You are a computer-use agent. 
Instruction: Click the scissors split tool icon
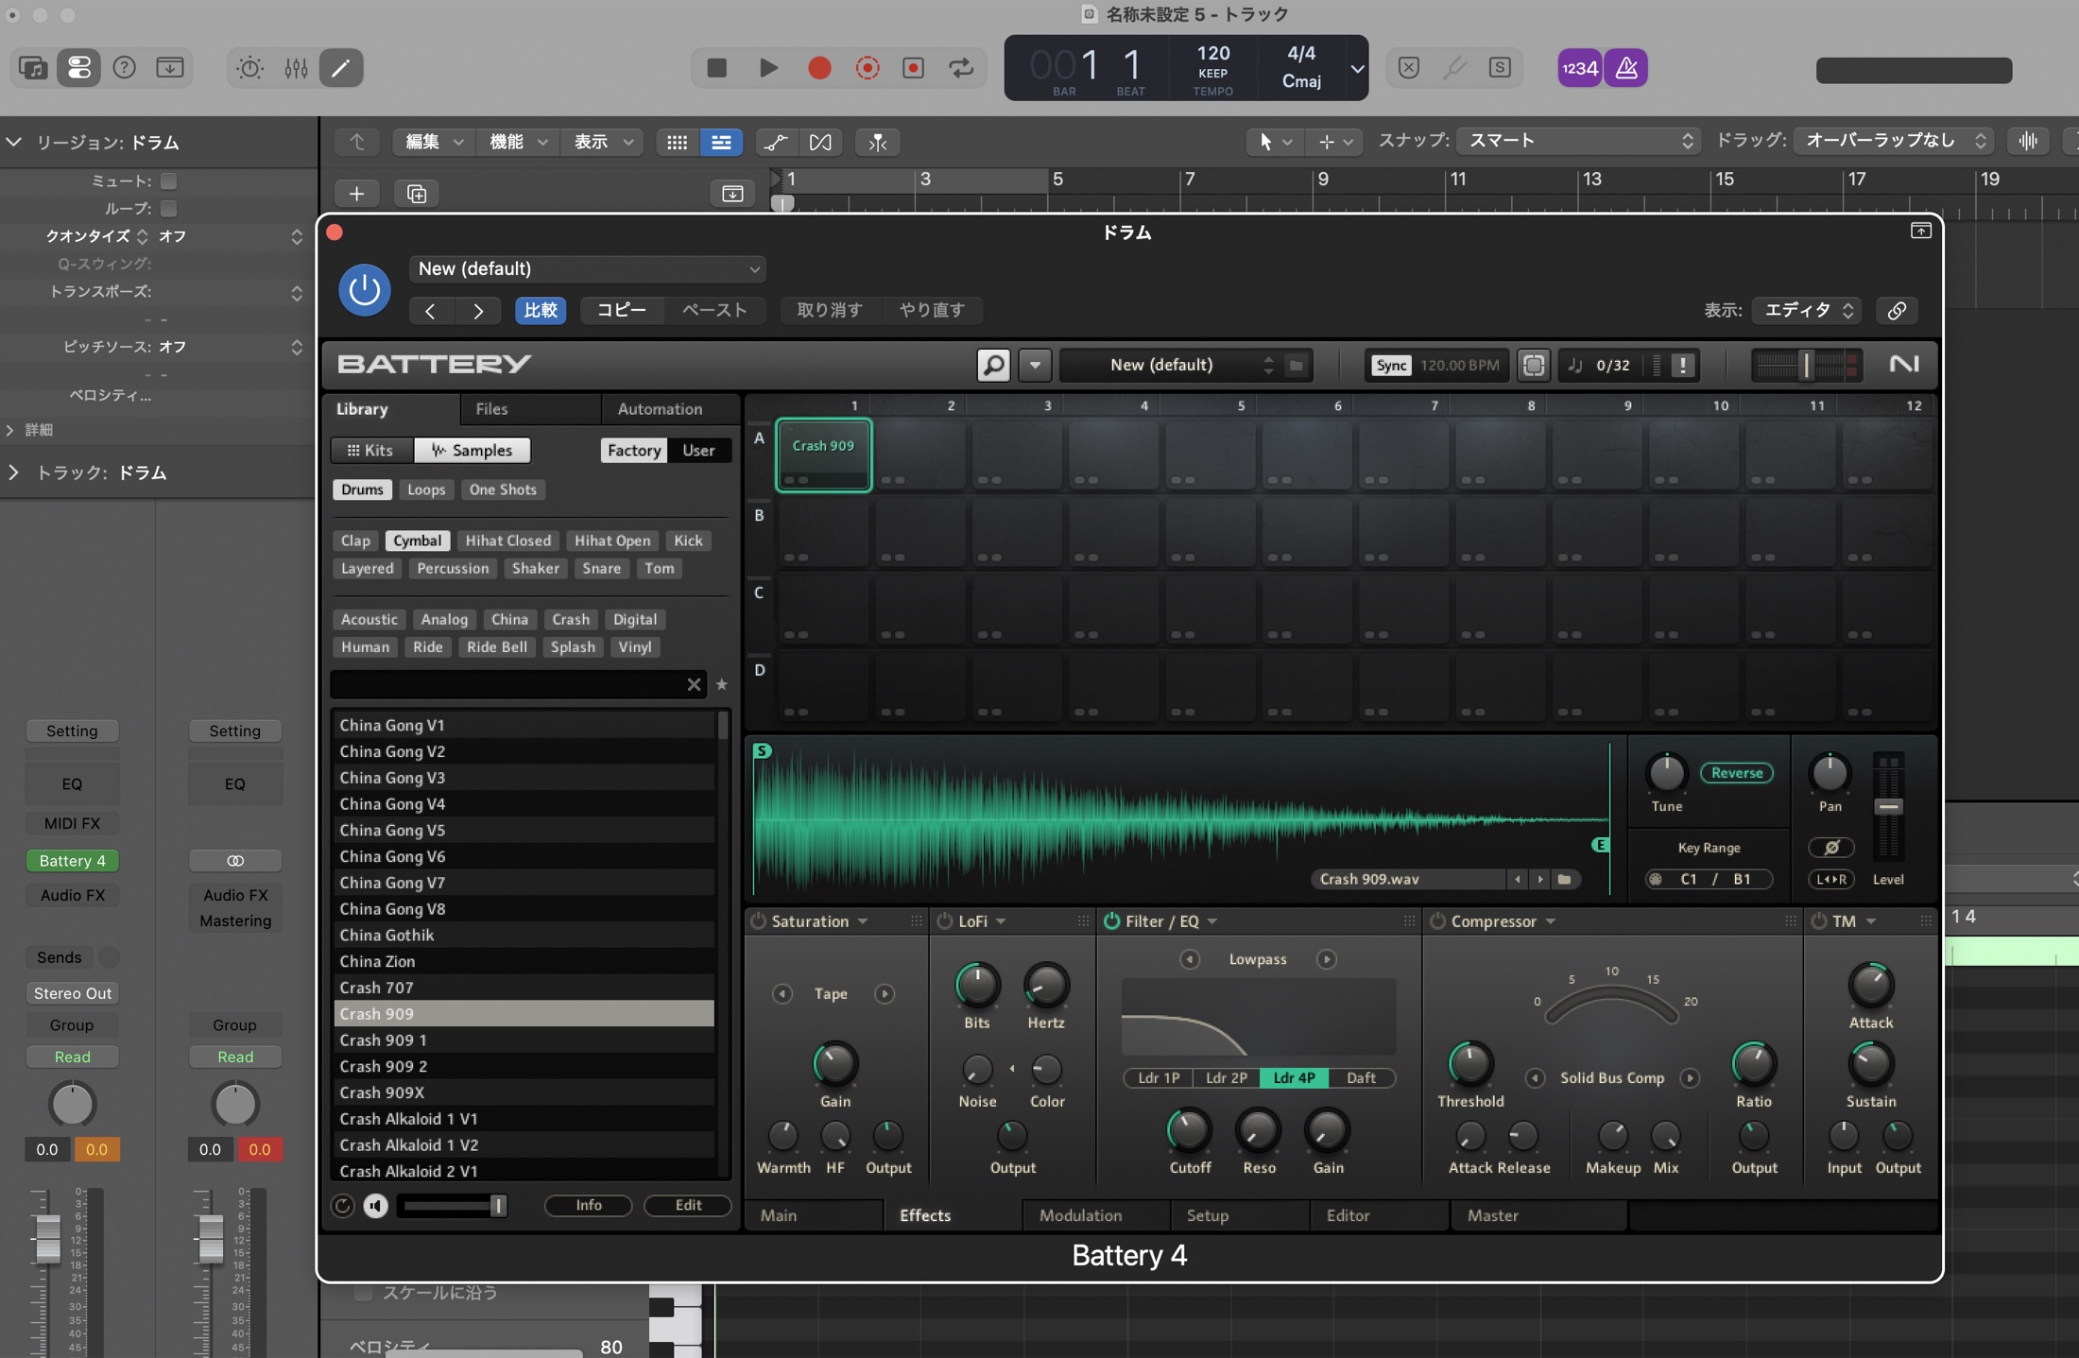[x=877, y=142]
